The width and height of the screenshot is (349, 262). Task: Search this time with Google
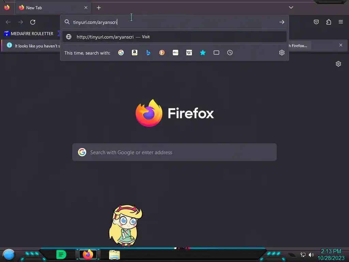(x=121, y=53)
